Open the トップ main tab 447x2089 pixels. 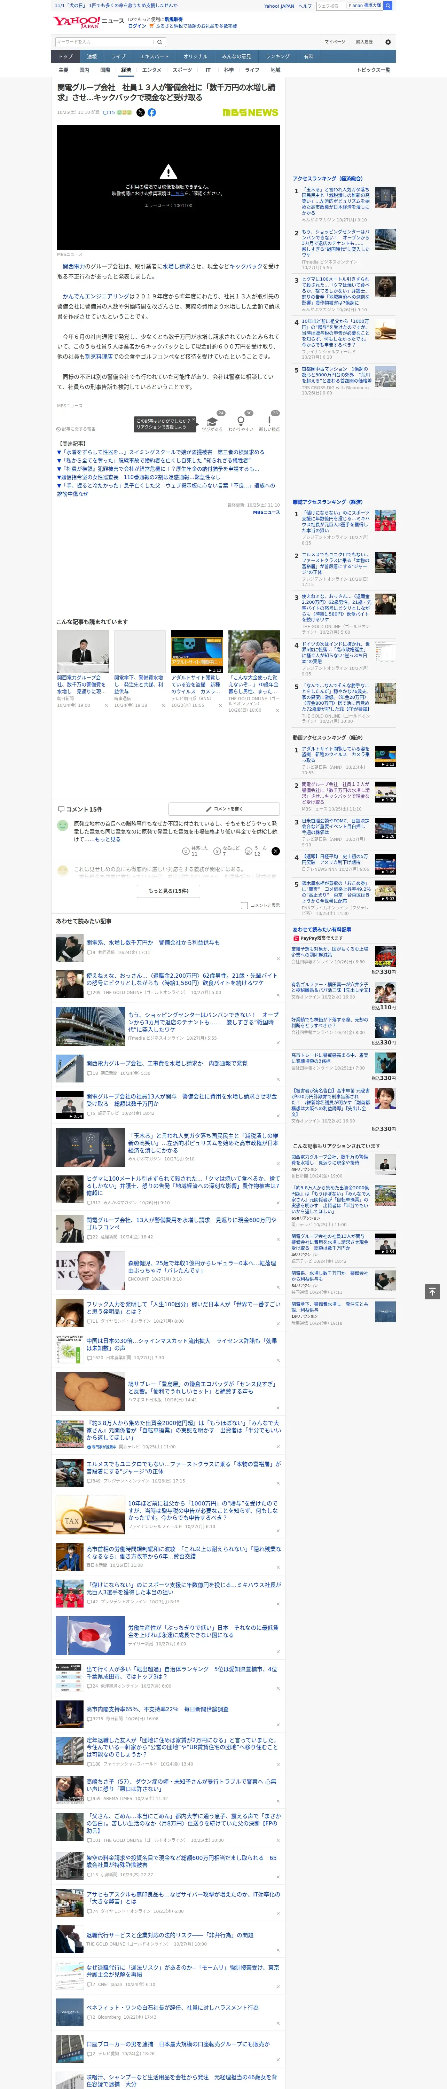(x=66, y=57)
